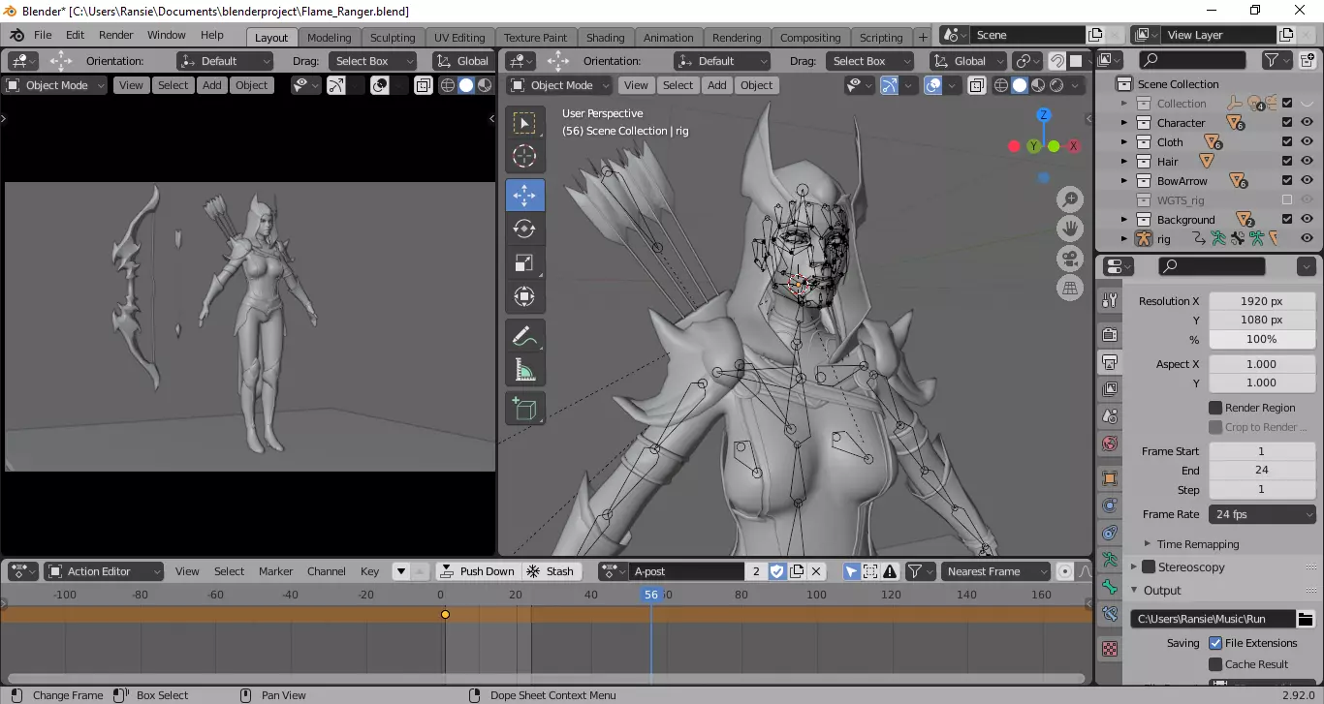Enable the Stereoscopy checkbox
This screenshot has width=1324, height=704.
pyautogui.click(x=1149, y=567)
